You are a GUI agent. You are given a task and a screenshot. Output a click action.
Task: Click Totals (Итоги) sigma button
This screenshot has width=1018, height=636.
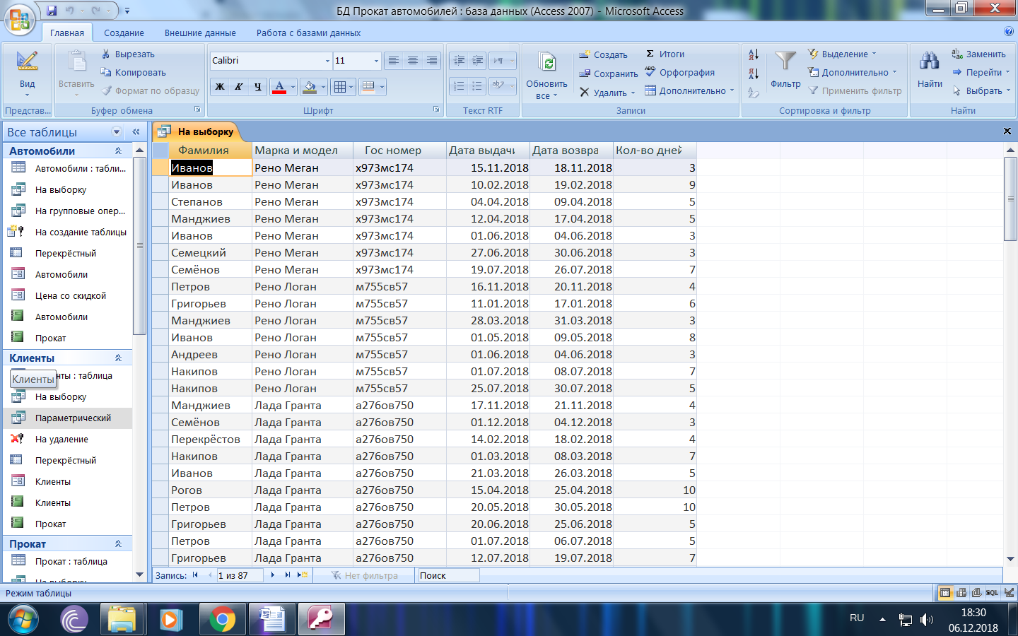click(x=665, y=54)
